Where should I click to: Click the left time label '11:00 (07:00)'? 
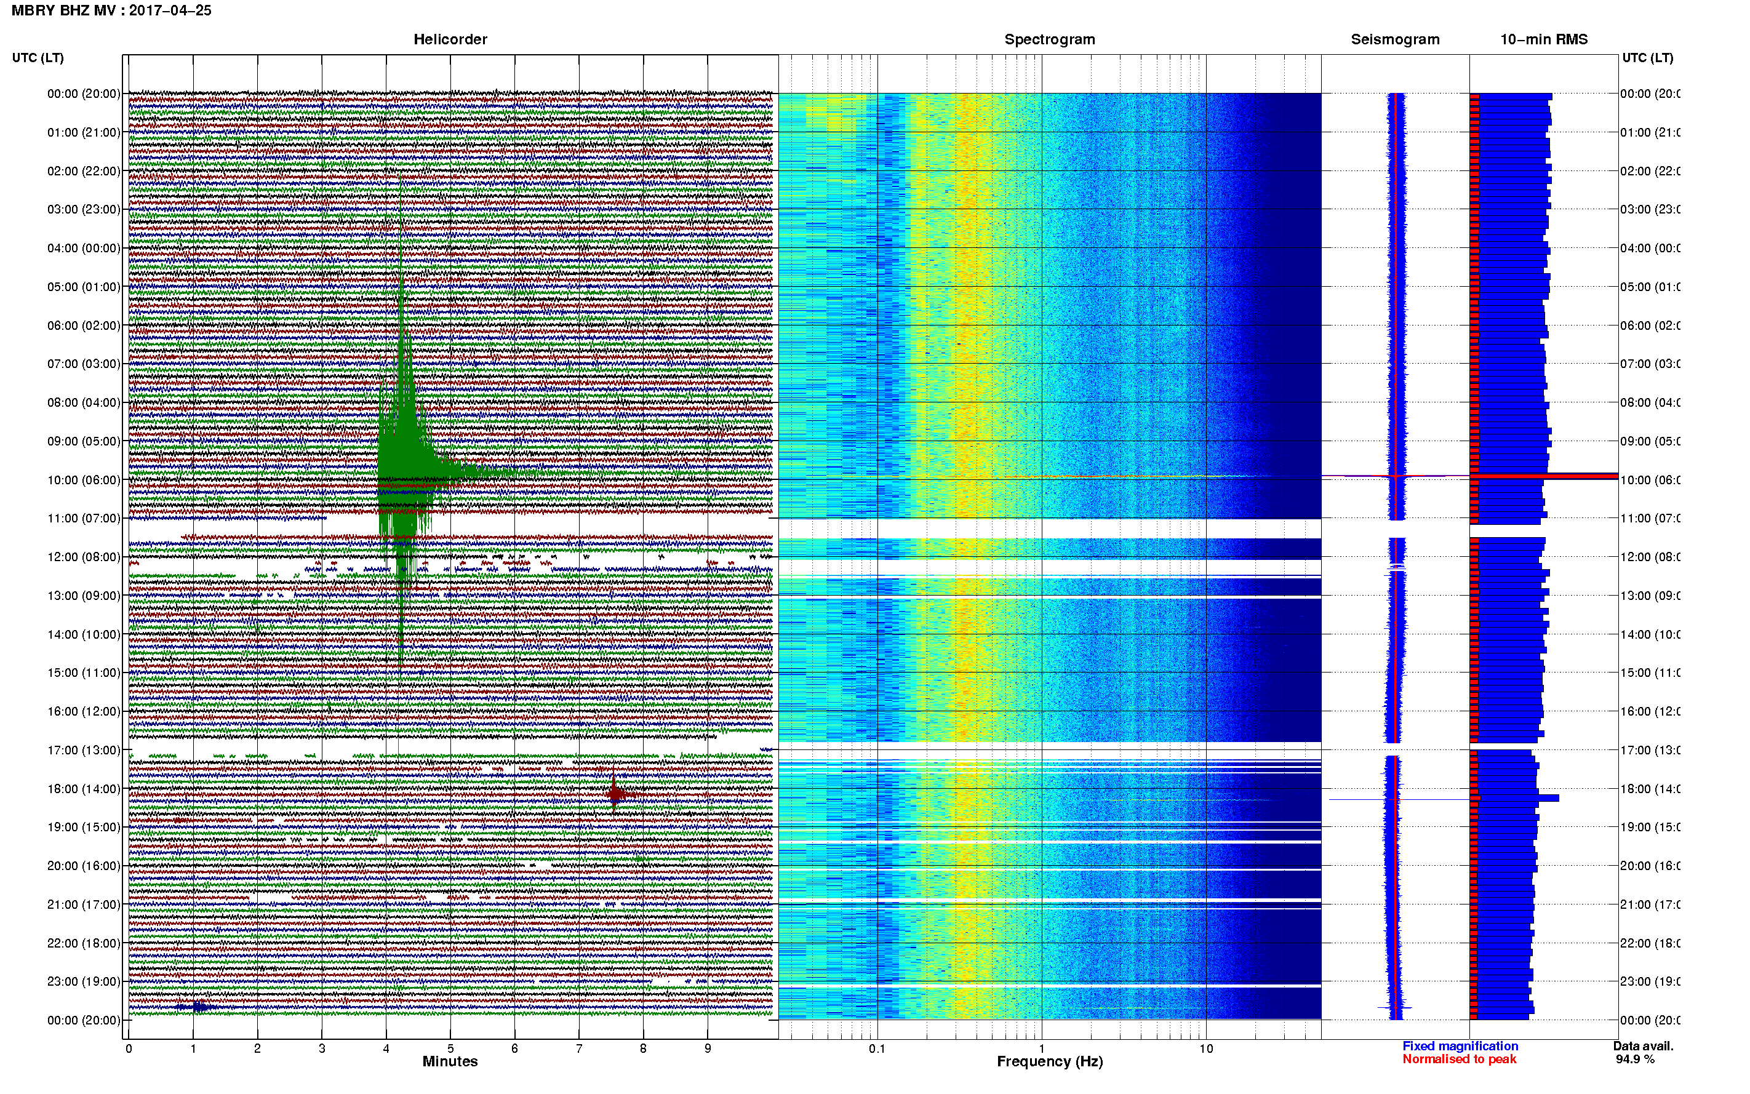point(84,518)
